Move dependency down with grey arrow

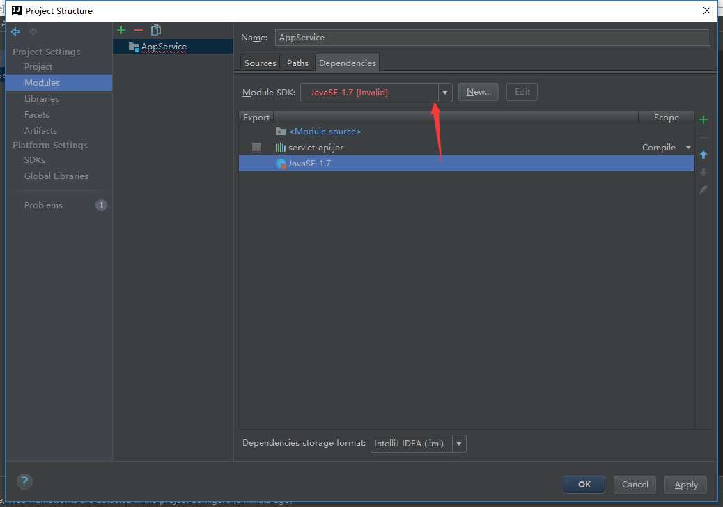click(x=703, y=172)
